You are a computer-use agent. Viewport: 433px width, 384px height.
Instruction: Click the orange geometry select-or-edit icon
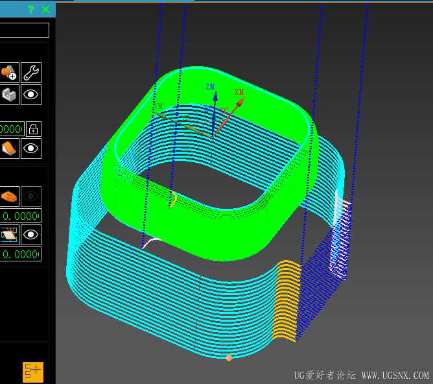[x=9, y=73]
